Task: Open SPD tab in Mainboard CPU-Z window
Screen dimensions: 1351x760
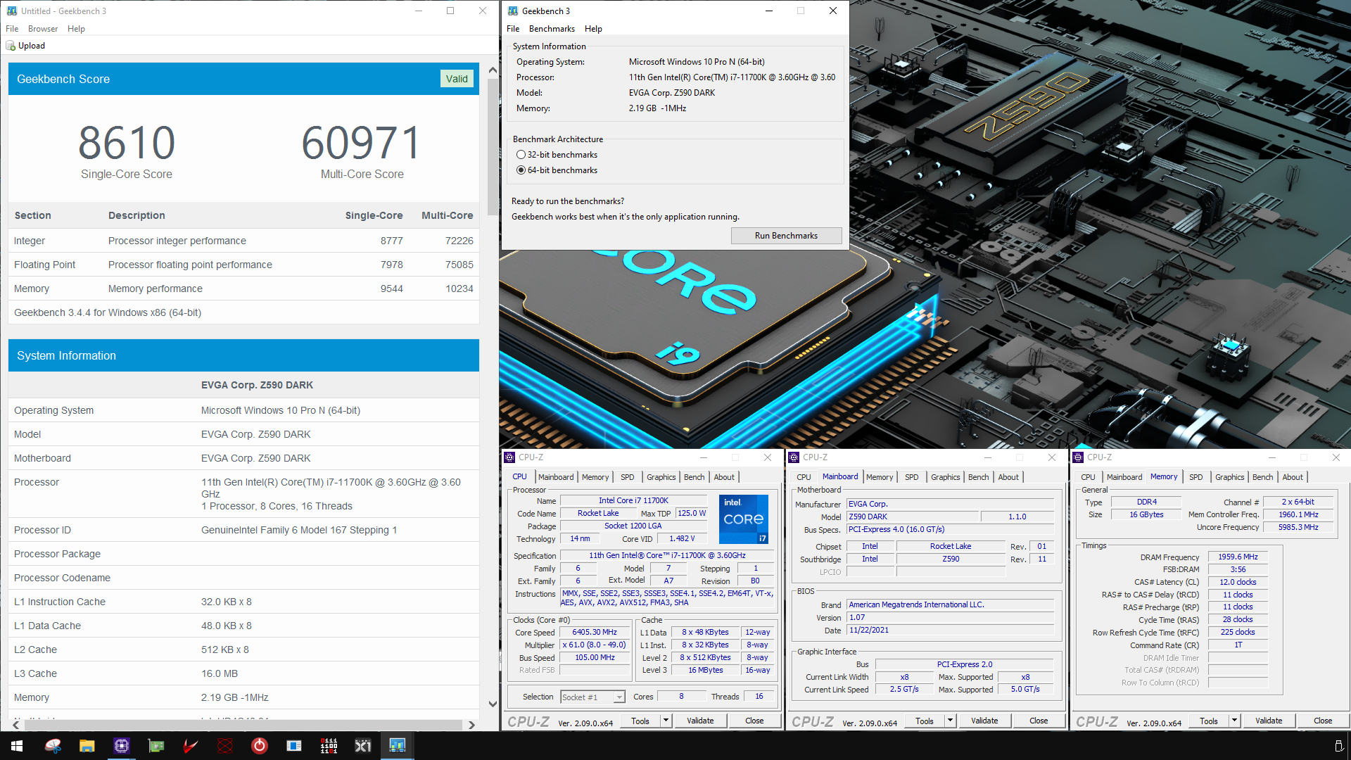Action: click(x=912, y=477)
